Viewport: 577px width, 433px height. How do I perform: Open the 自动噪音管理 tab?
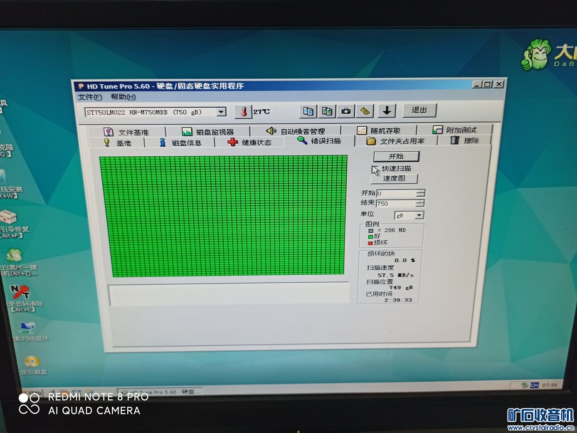pos(295,131)
